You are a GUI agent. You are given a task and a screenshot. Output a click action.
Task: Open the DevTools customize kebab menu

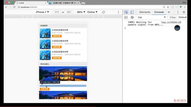[x=178, y=12]
